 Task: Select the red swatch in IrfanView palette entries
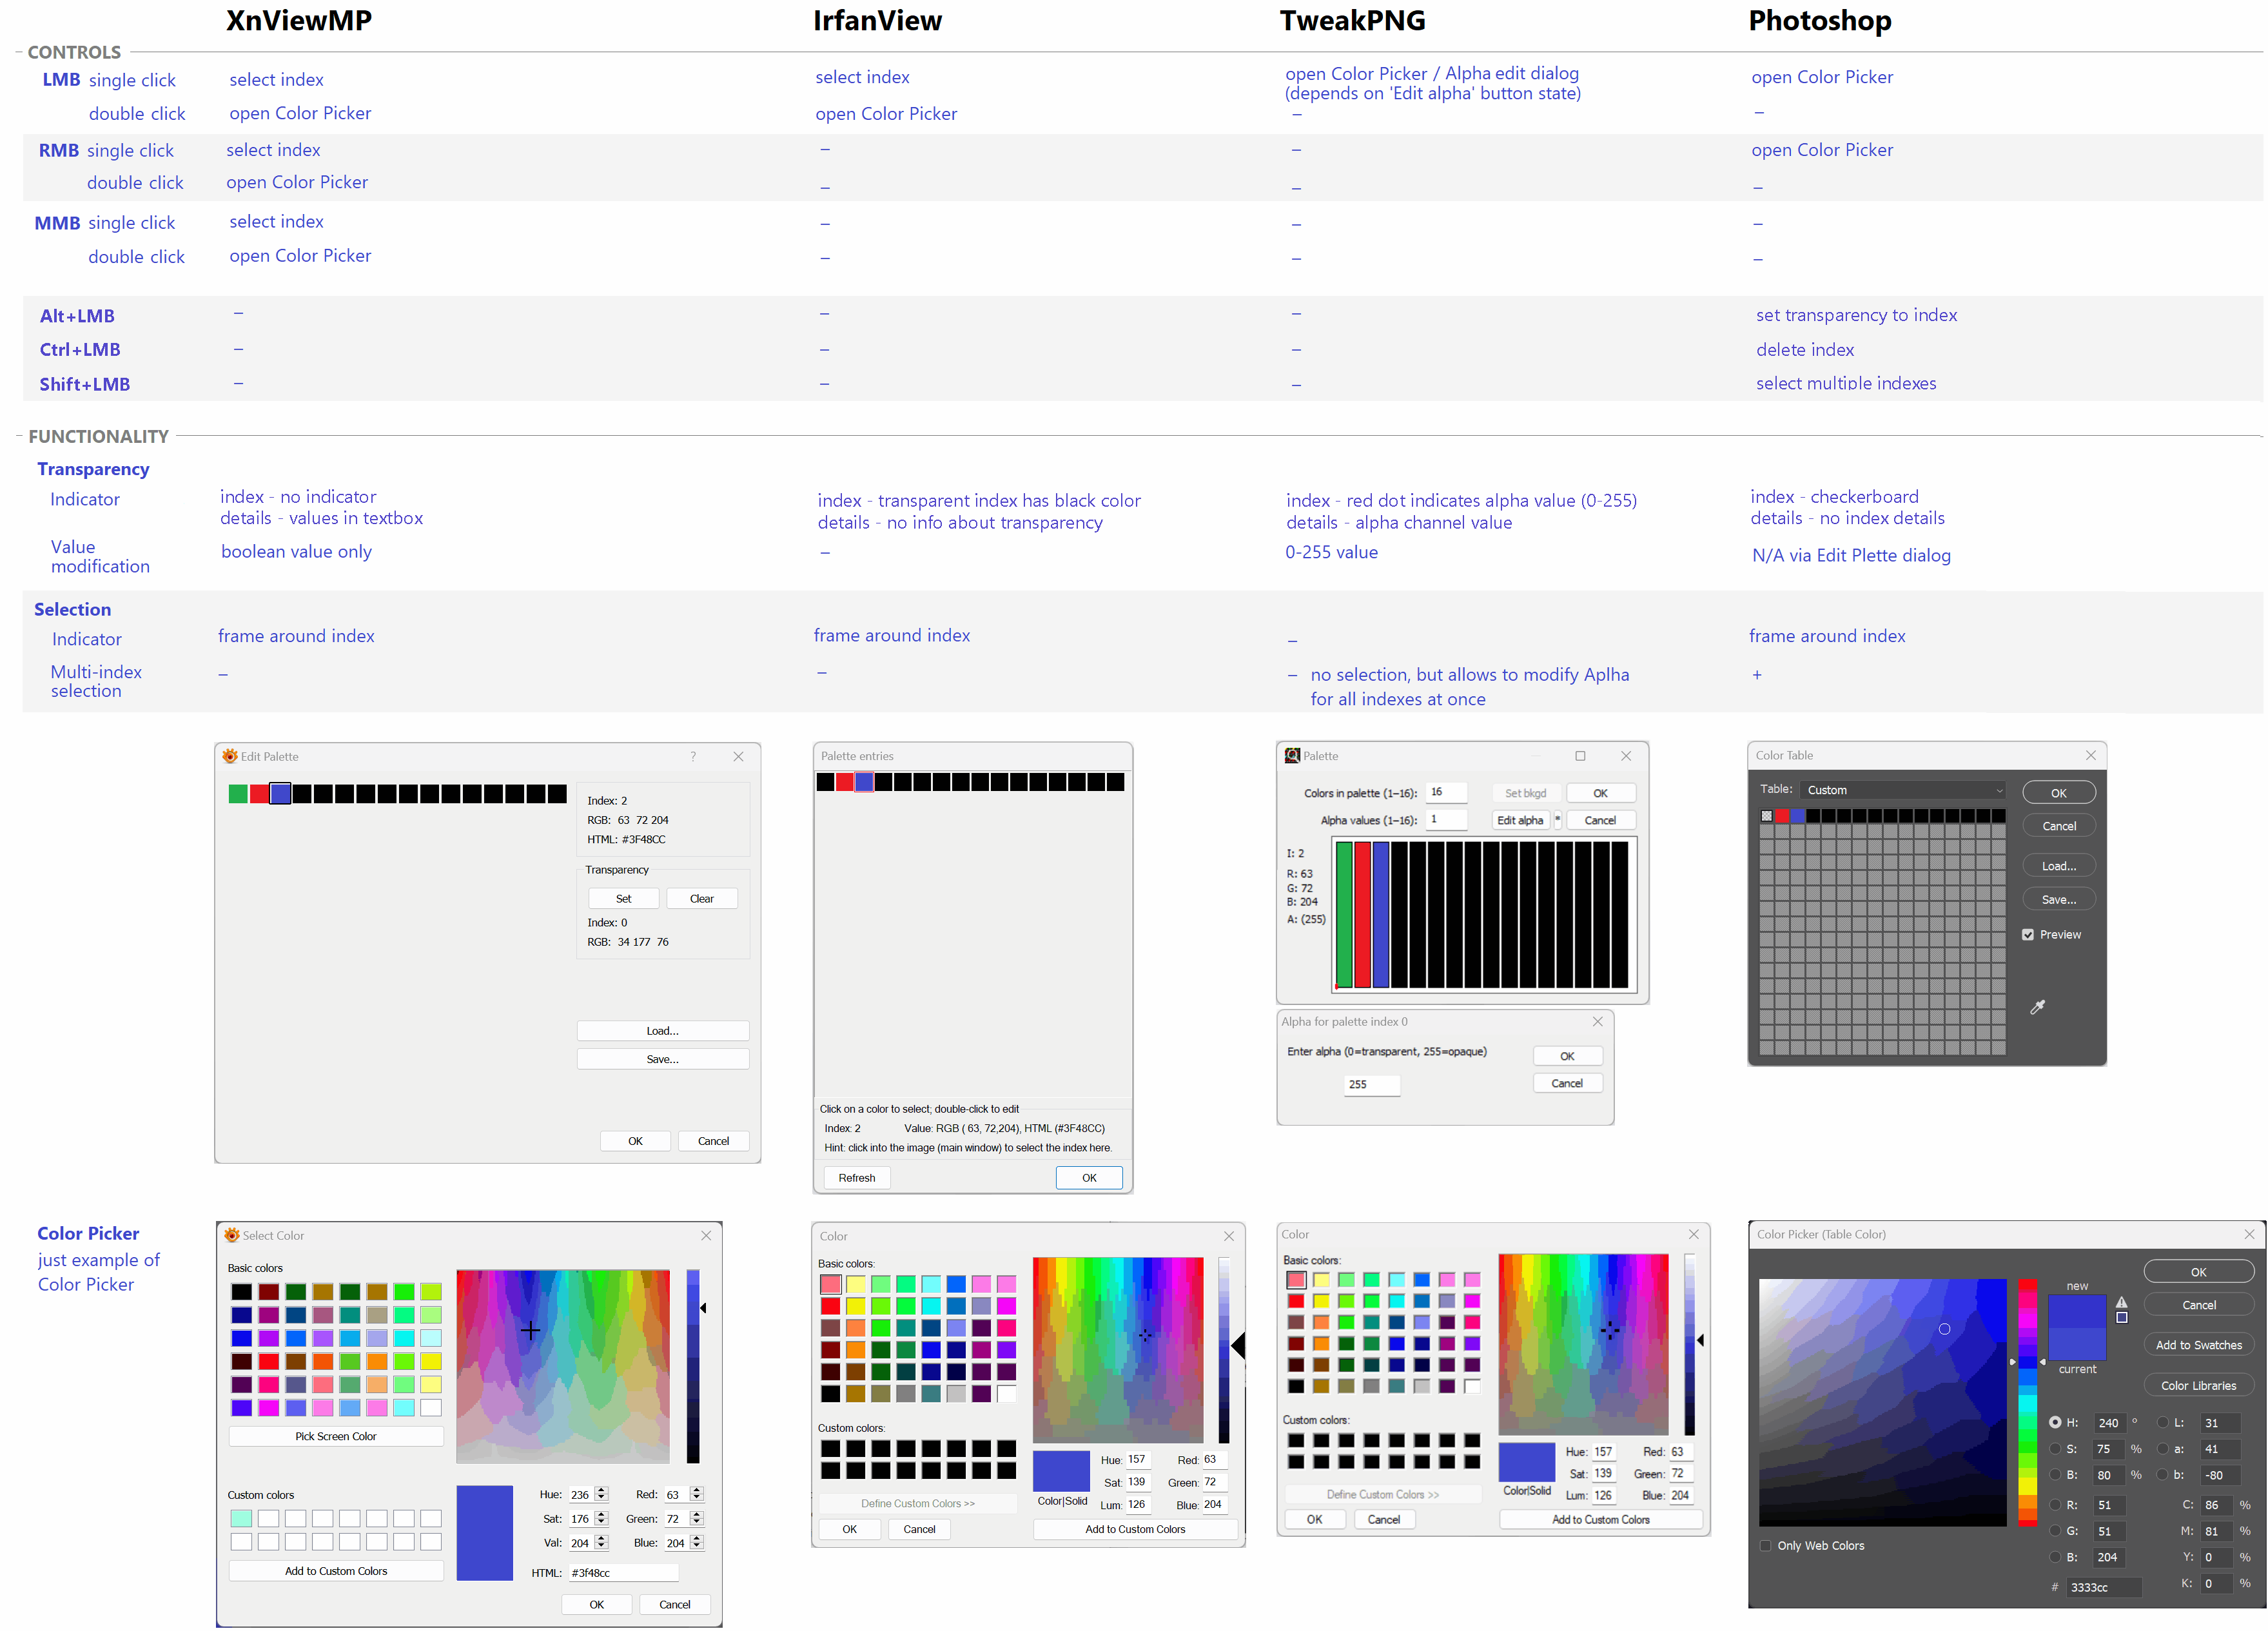tap(845, 782)
